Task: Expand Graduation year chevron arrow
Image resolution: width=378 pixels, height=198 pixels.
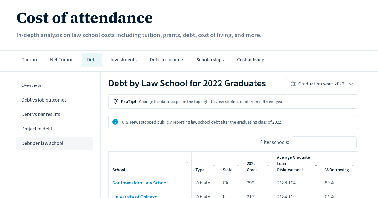Action: point(351,84)
